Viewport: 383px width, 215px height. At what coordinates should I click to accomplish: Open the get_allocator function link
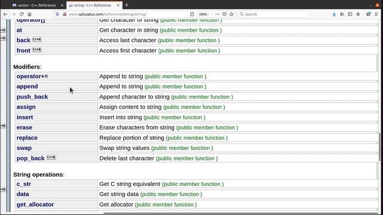(x=35, y=204)
